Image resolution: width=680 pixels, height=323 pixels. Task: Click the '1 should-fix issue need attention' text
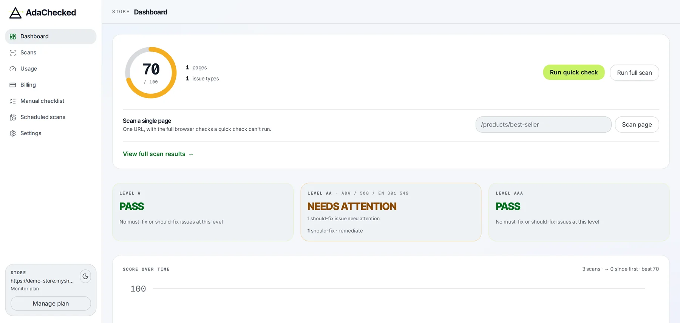point(343,219)
